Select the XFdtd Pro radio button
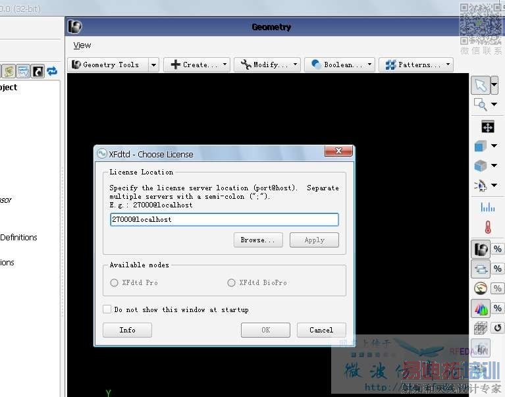 tap(114, 282)
